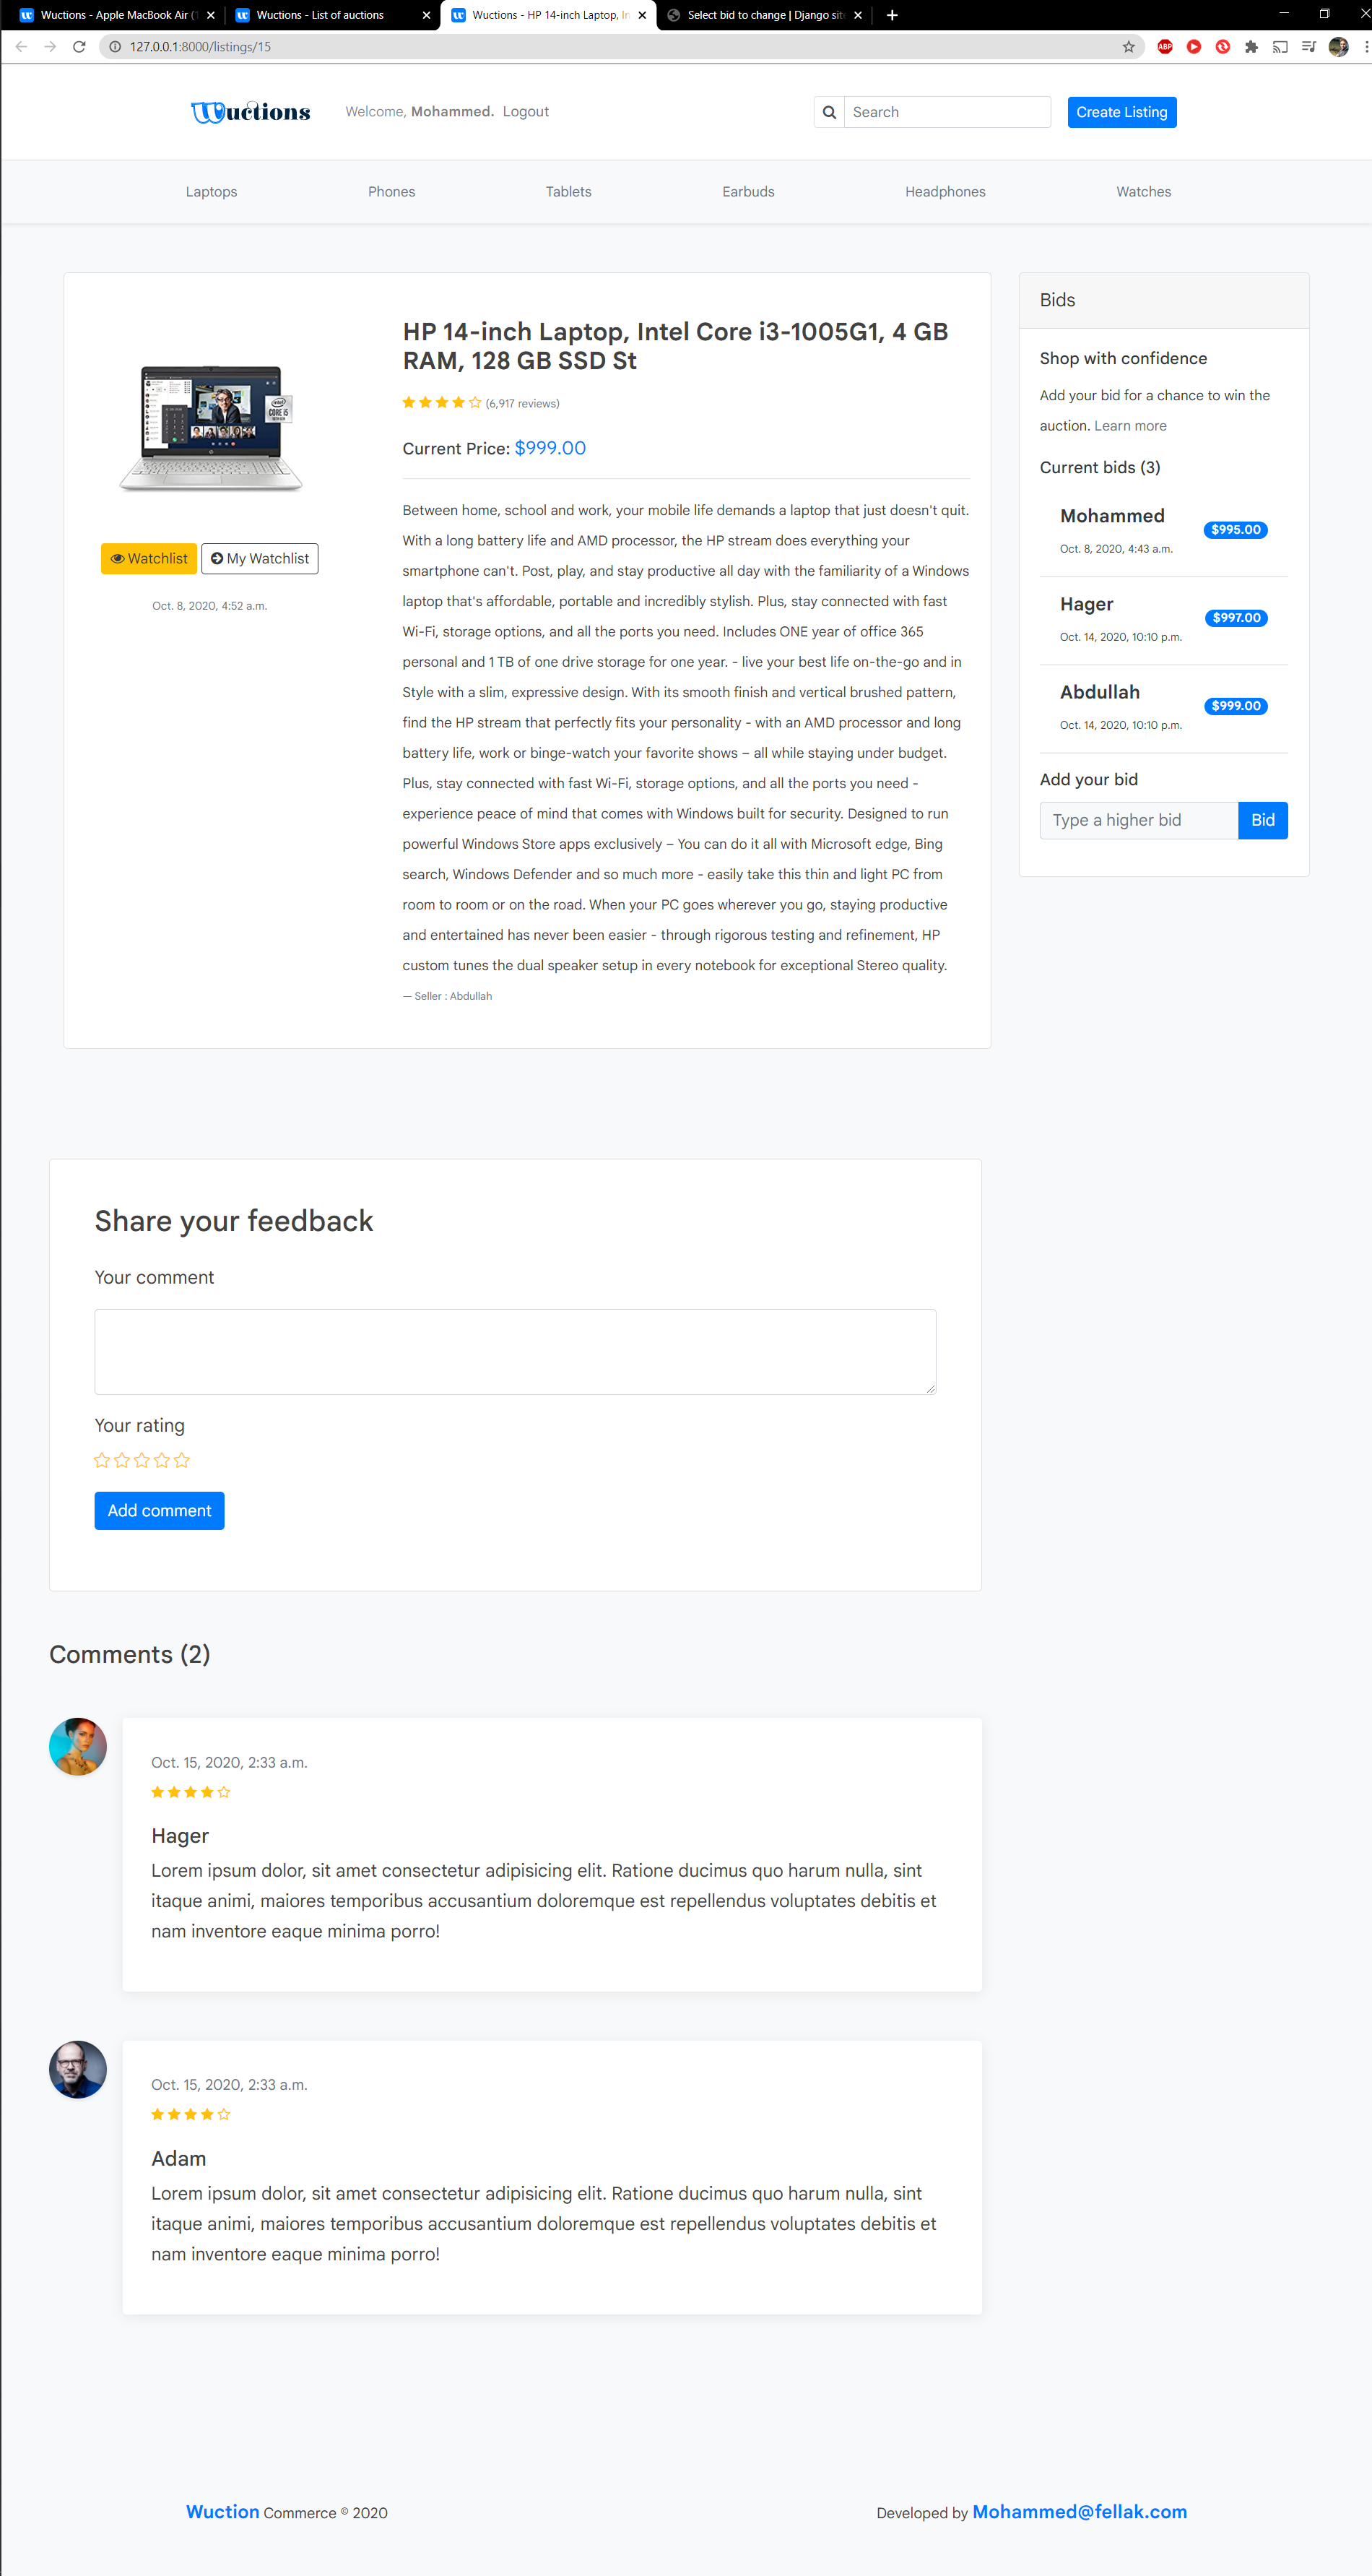Open the browser extensions puzzle icon

1251,47
